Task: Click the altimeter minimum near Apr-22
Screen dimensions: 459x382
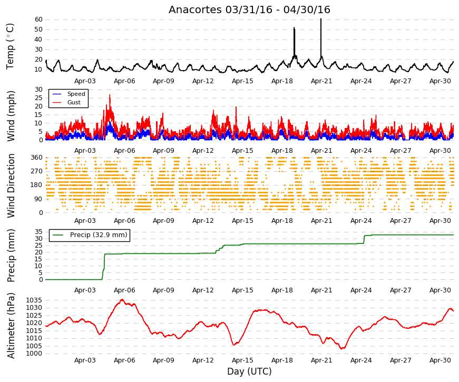Action: (343, 348)
